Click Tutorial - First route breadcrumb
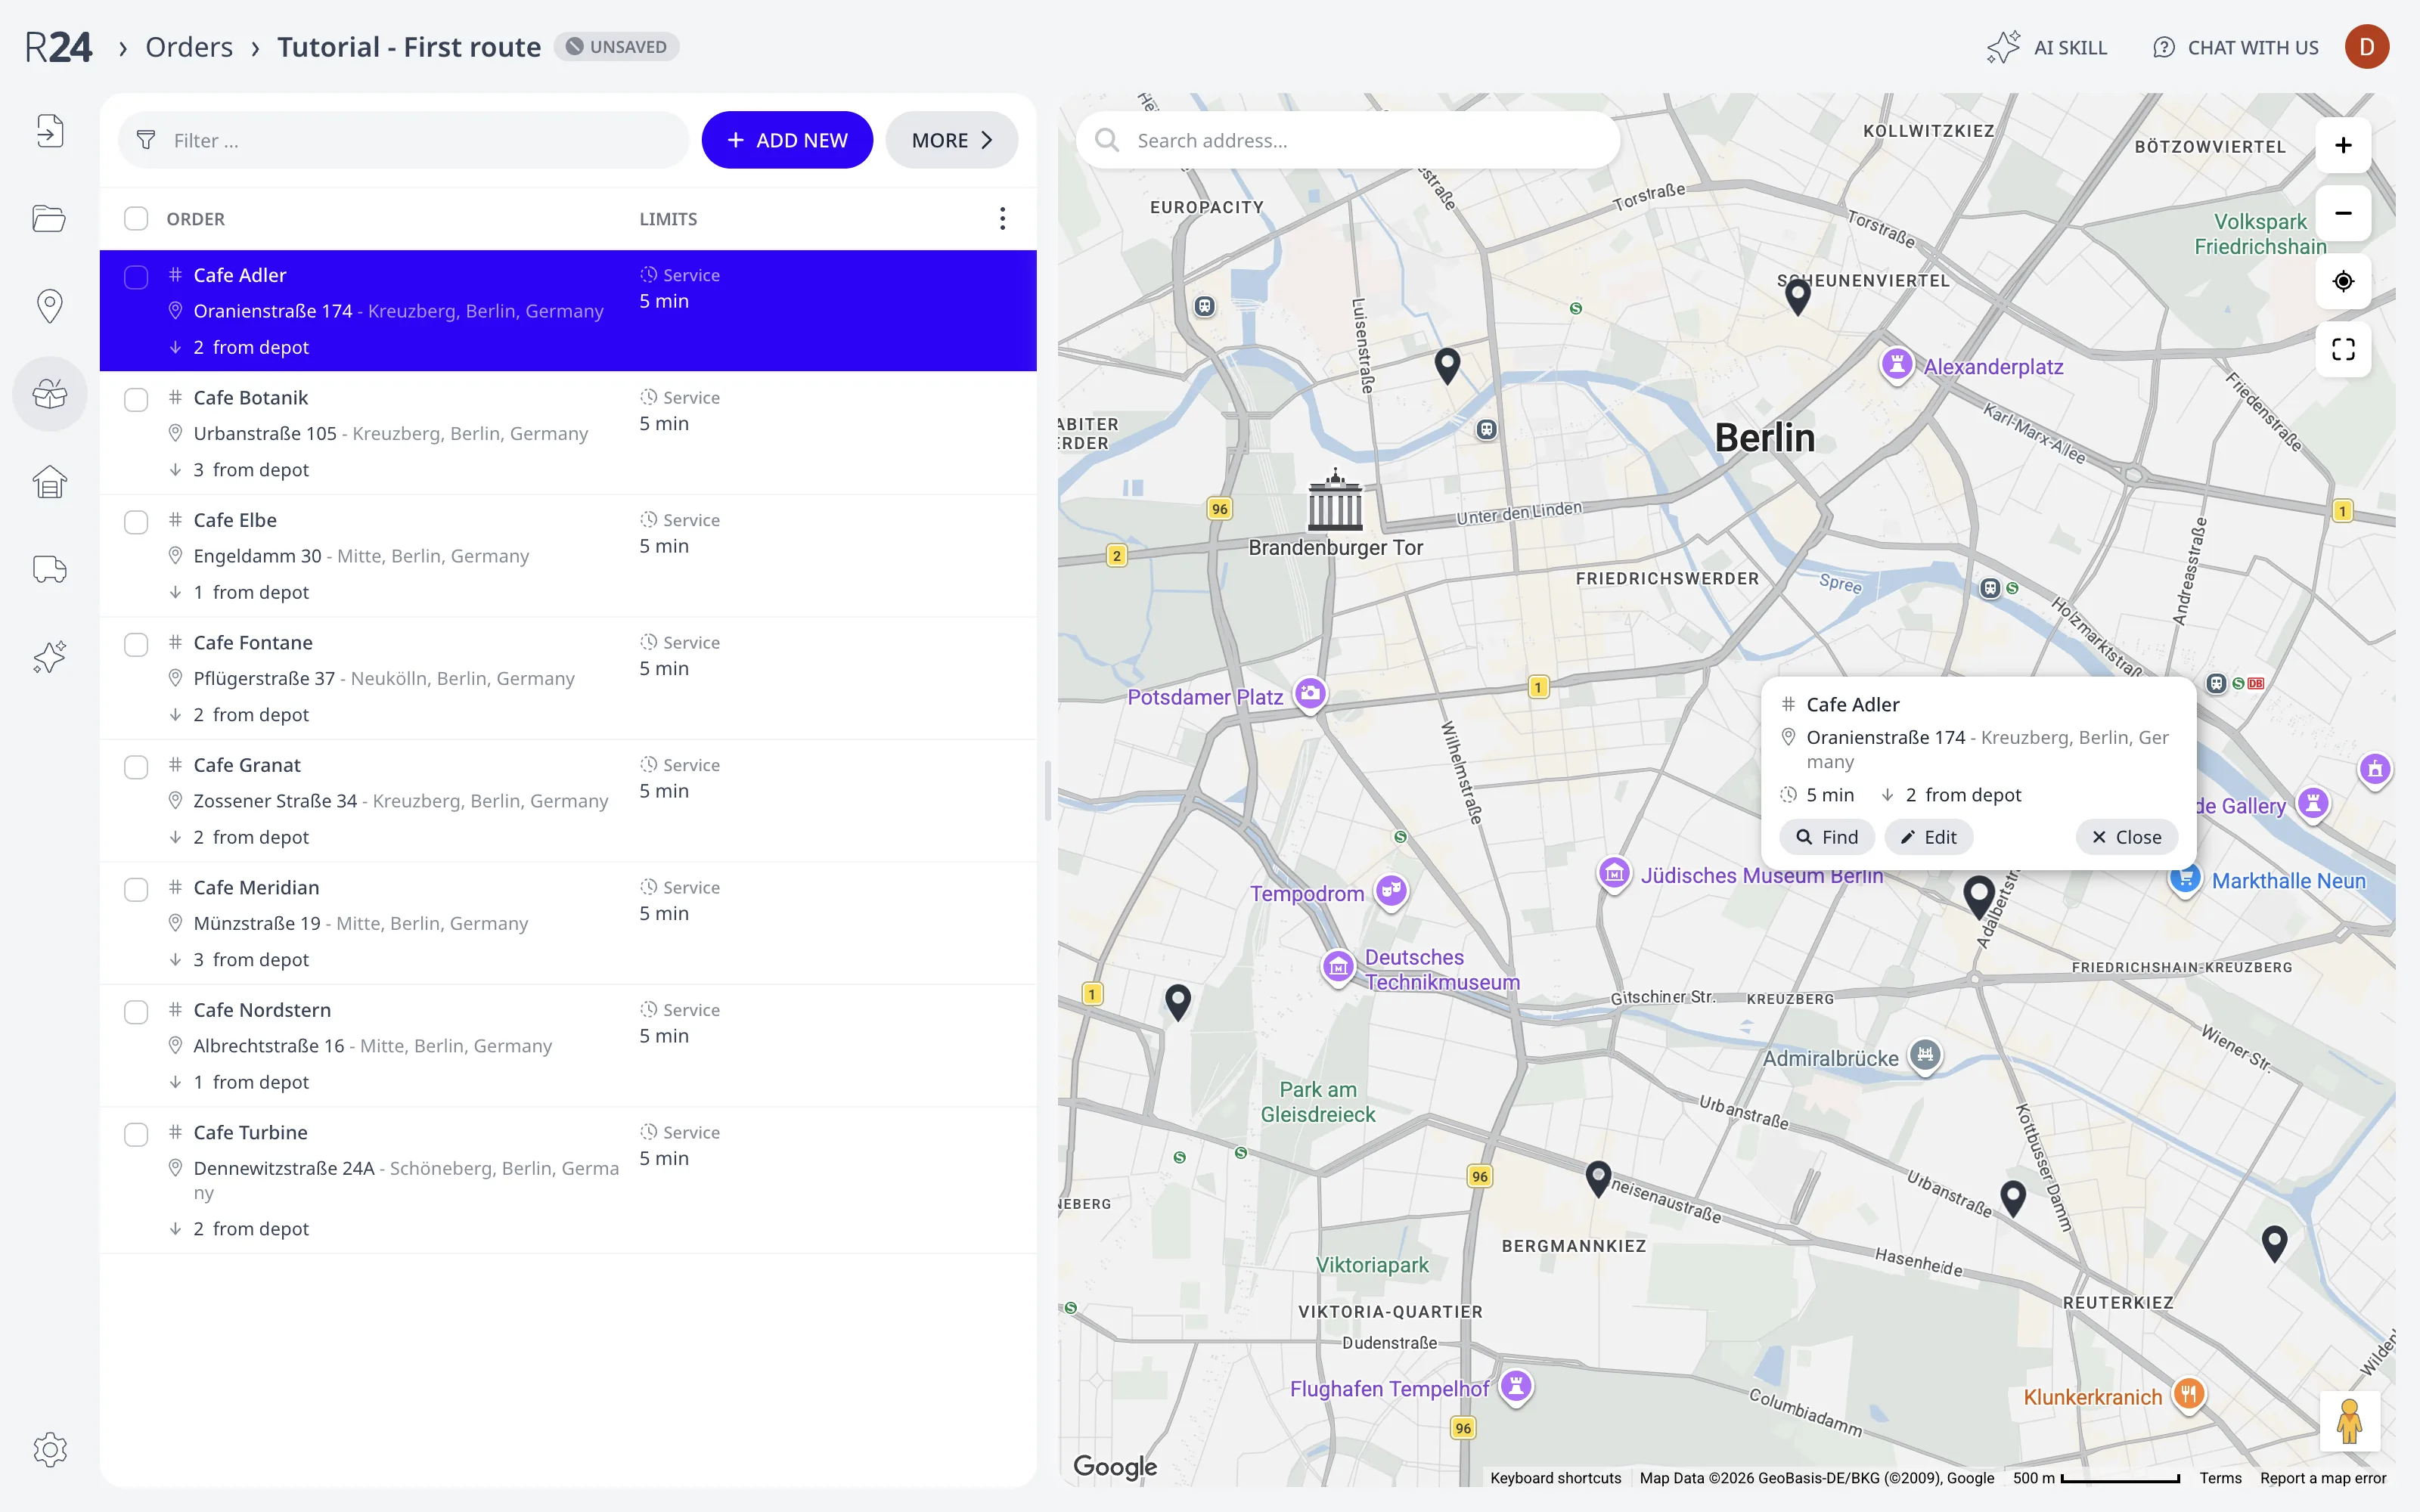 tap(409, 47)
